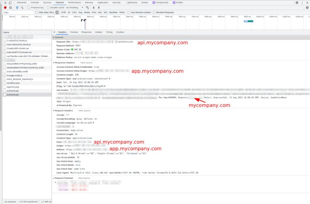Check Blocked Requests filter

pyautogui.click(x=154, y=12)
